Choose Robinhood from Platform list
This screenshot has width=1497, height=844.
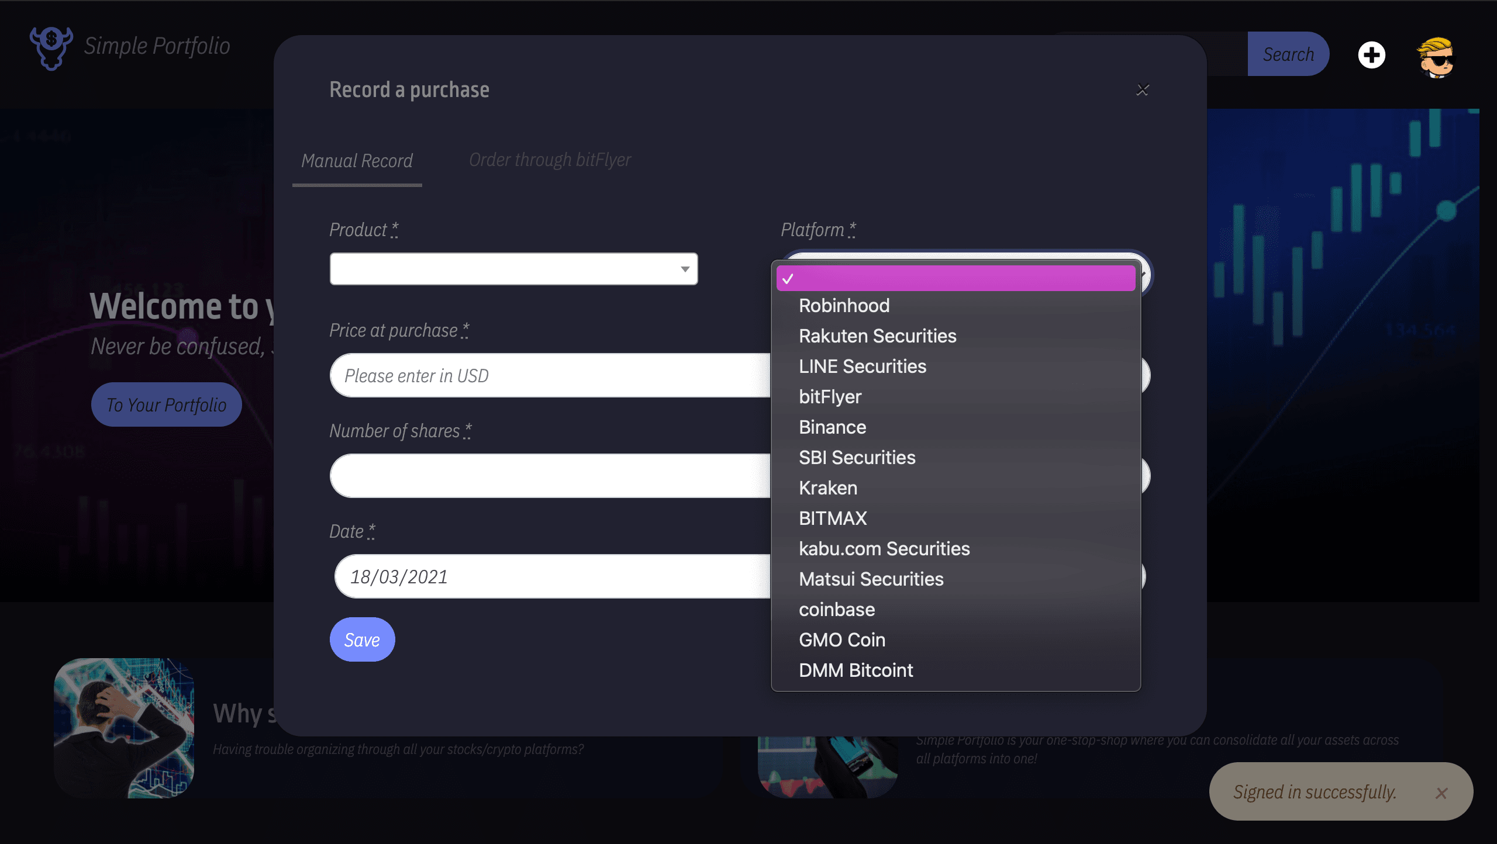(x=956, y=306)
